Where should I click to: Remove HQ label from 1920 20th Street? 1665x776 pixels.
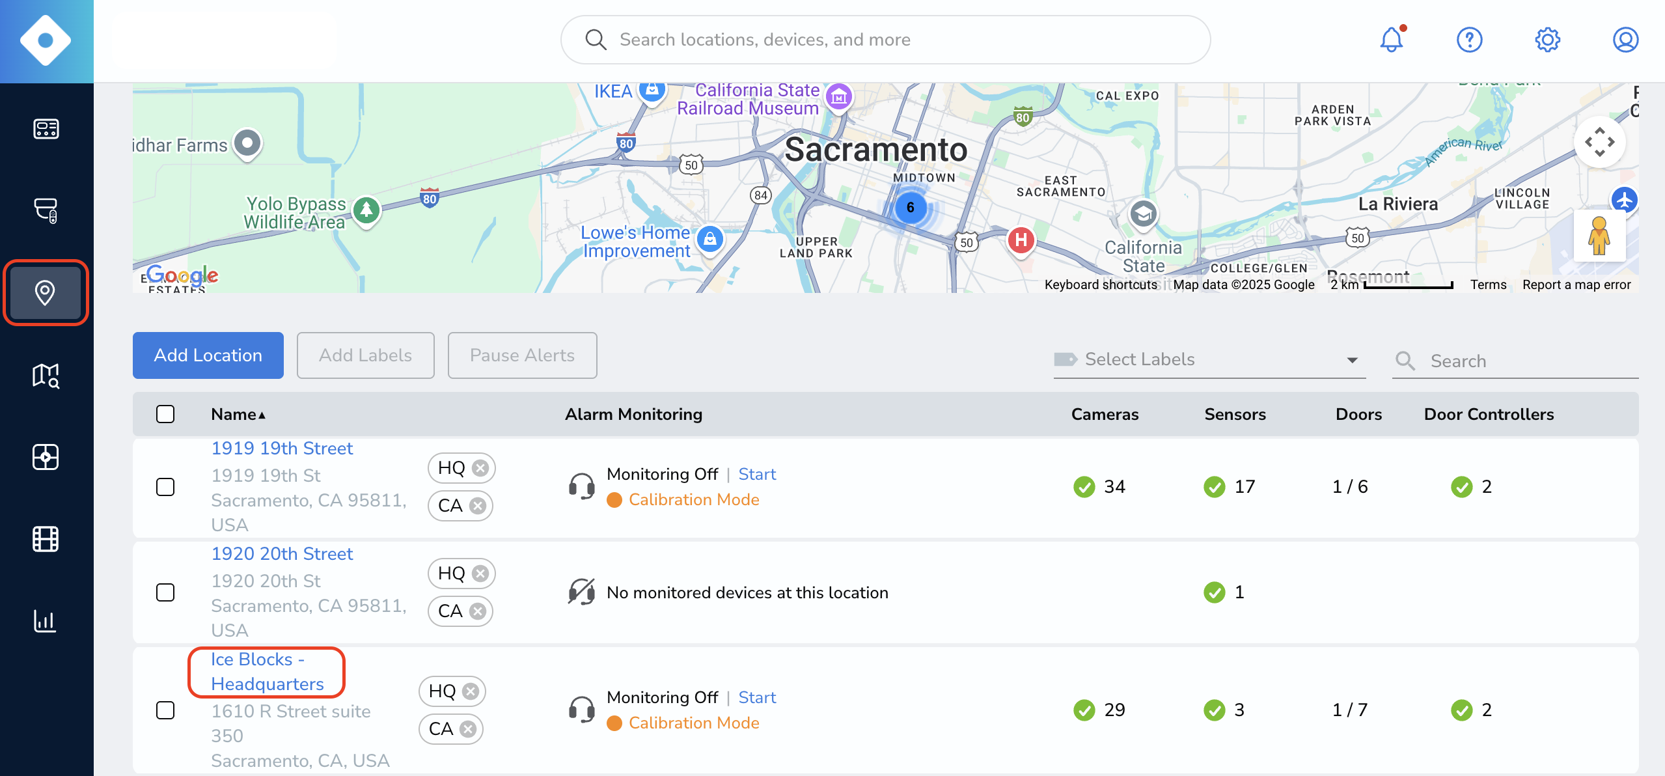click(x=480, y=574)
